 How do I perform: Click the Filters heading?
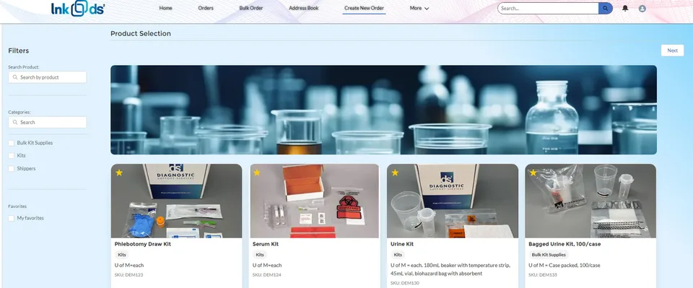[x=19, y=51]
